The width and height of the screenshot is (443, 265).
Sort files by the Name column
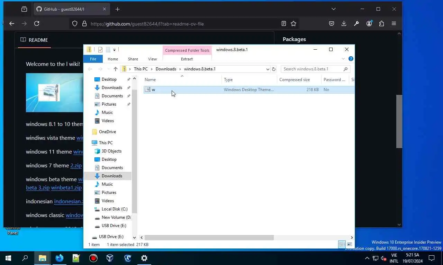click(182, 80)
